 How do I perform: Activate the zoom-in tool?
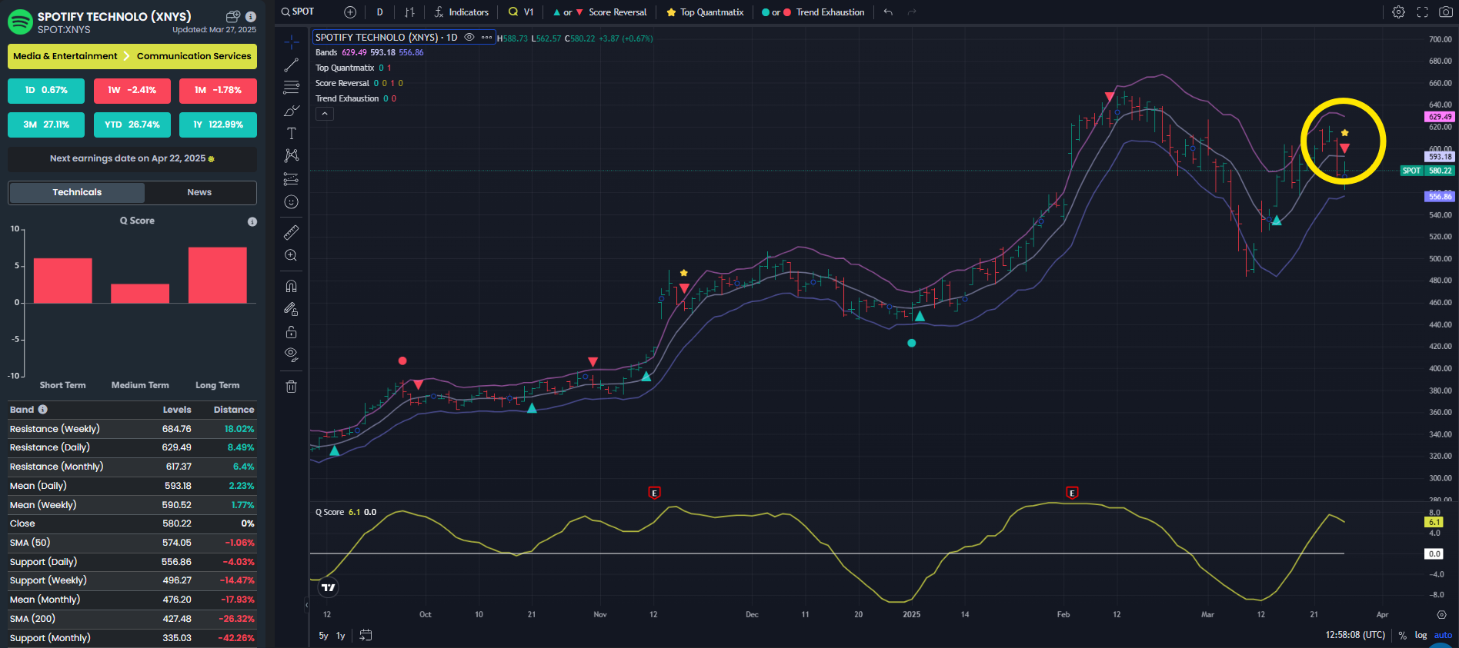point(291,255)
